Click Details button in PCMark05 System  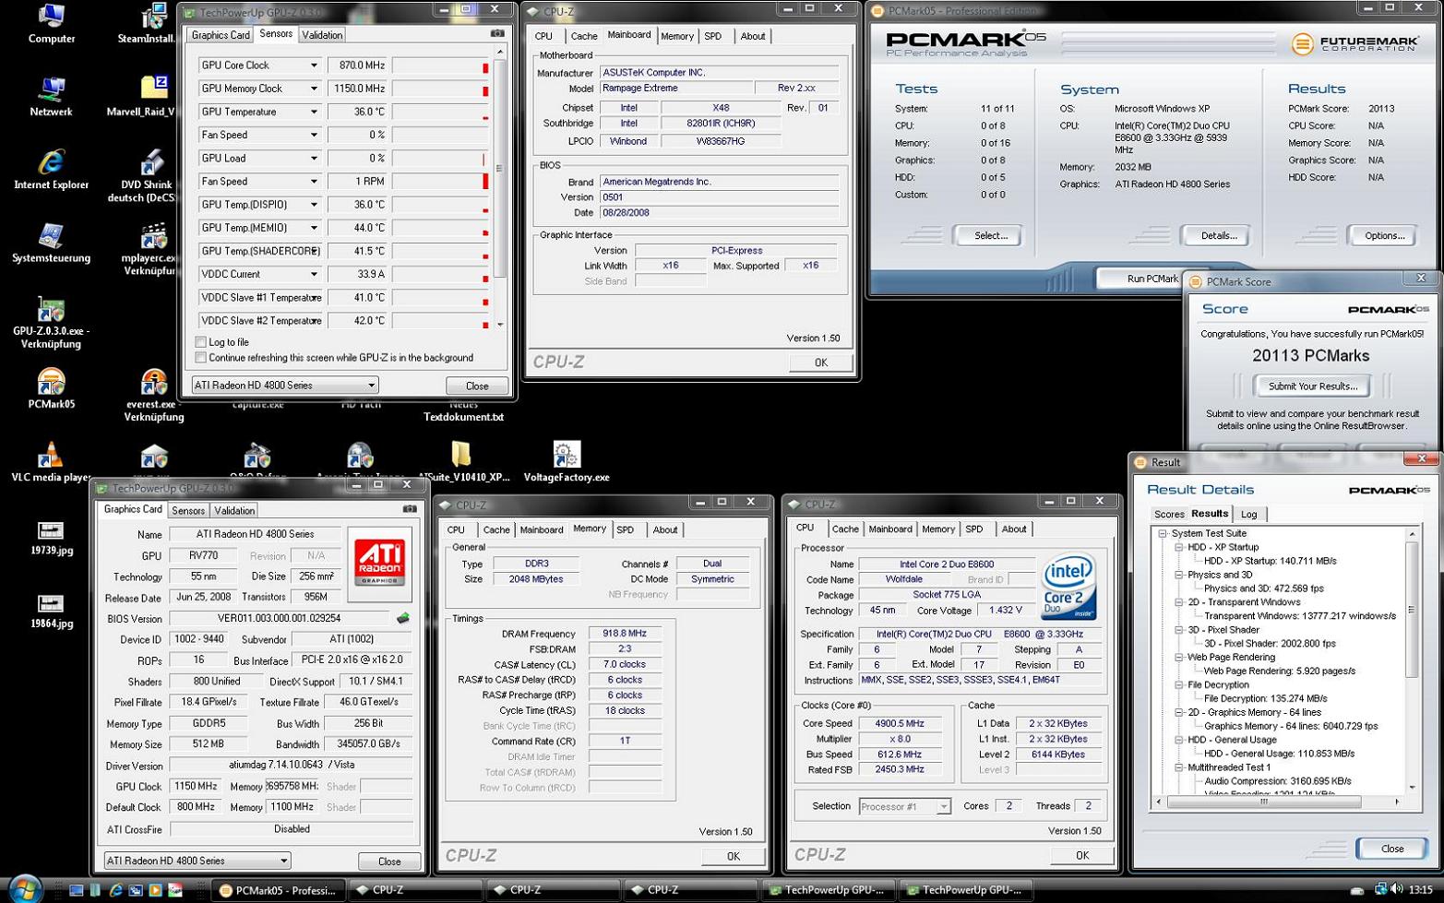(x=1218, y=236)
